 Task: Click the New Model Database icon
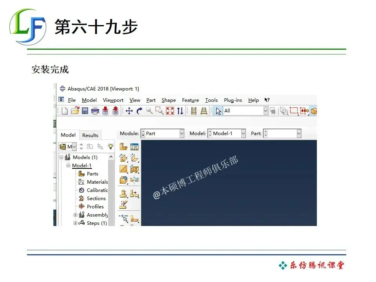point(65,111)
